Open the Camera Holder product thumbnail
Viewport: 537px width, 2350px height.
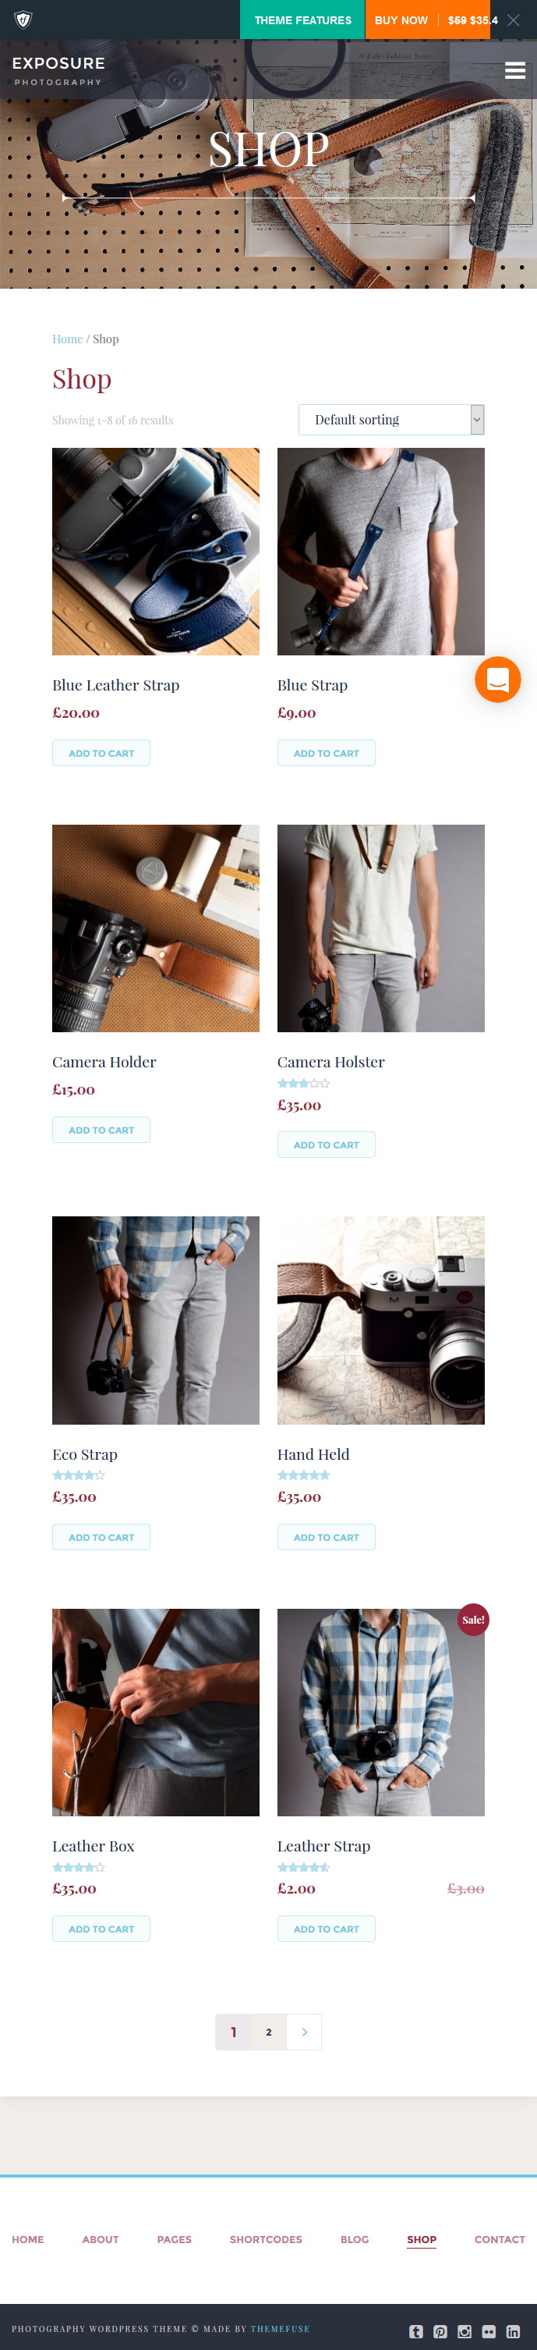(x=156, y=928)
